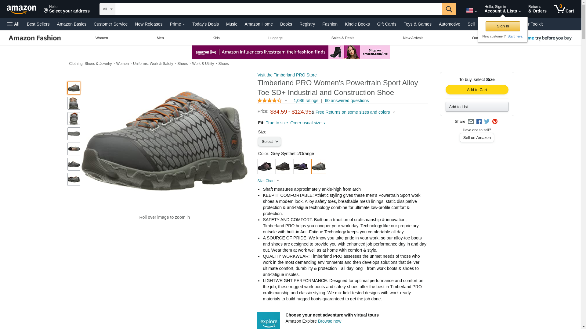586x329 pixels.
Task: Expand the Size Chart
Action: pos(268,181)
